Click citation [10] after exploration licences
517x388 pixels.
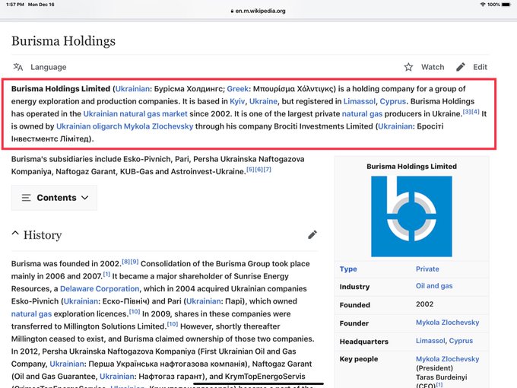(x=135, y=311)
